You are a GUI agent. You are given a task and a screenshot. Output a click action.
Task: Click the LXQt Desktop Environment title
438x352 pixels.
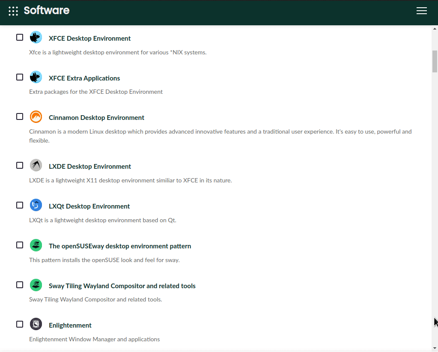[89, 206]
